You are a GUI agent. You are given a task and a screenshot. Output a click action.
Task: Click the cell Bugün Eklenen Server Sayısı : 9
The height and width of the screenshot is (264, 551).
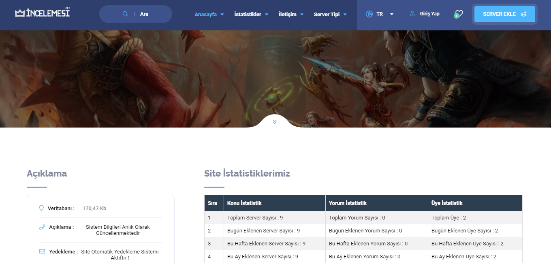point(275,230)
